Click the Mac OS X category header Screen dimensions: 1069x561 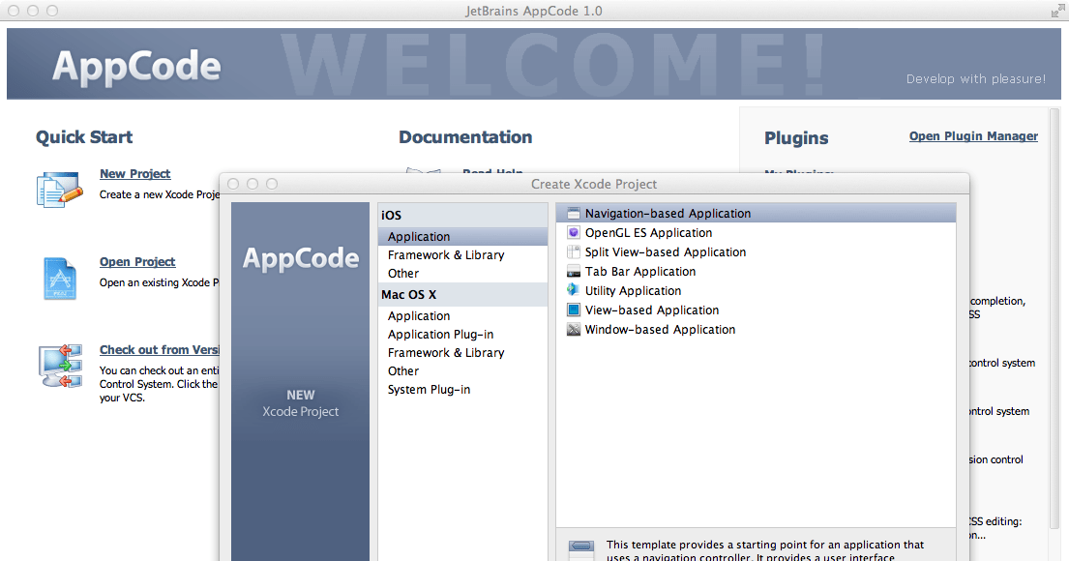coord(414,294)
